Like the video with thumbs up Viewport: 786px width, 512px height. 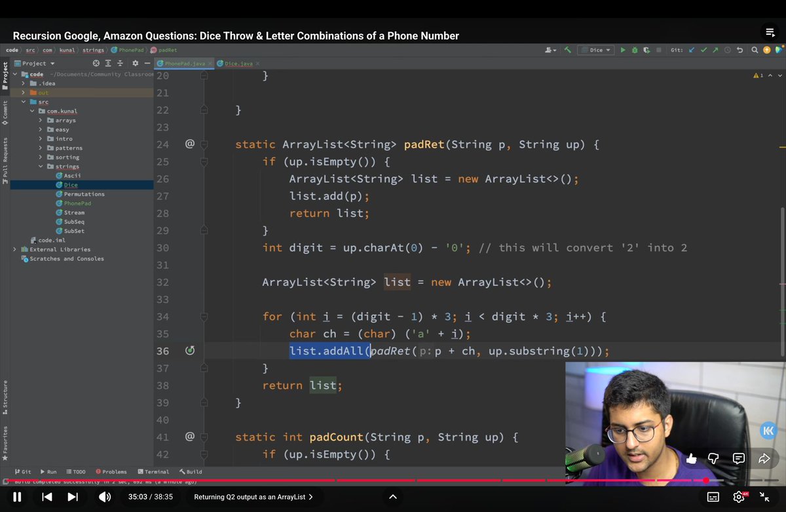click(x=691, y=459)
